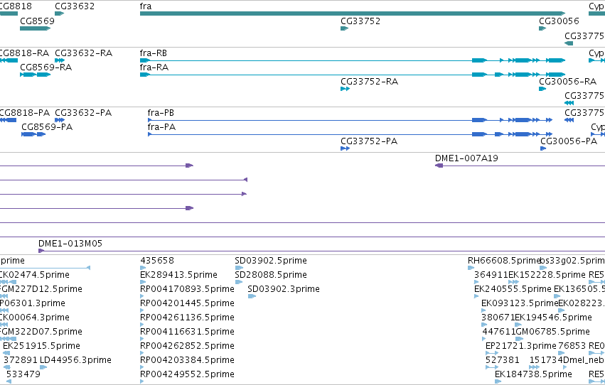Click the RP004170893.5prime EST label
Viewport: 605px width, 385px height.
(x=187, y=289)
